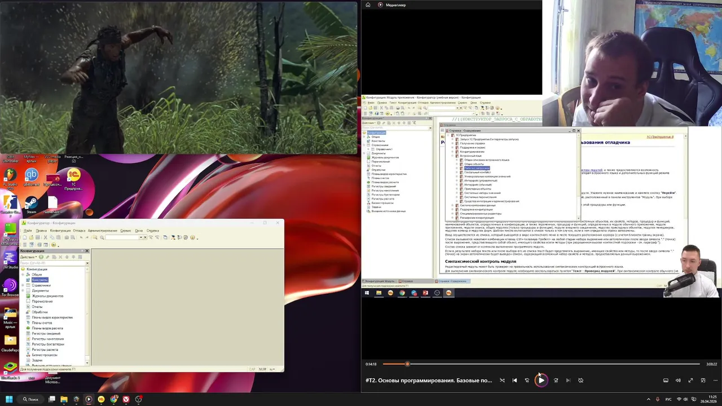722x406 pixels.
Task: Select Регистры сведений in the tree
Action: pyautogui.click(x=47, y=333)
